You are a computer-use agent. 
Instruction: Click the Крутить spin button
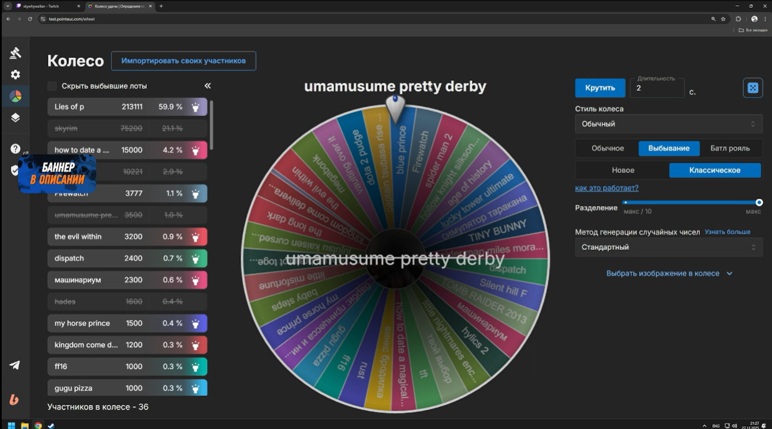600,88
